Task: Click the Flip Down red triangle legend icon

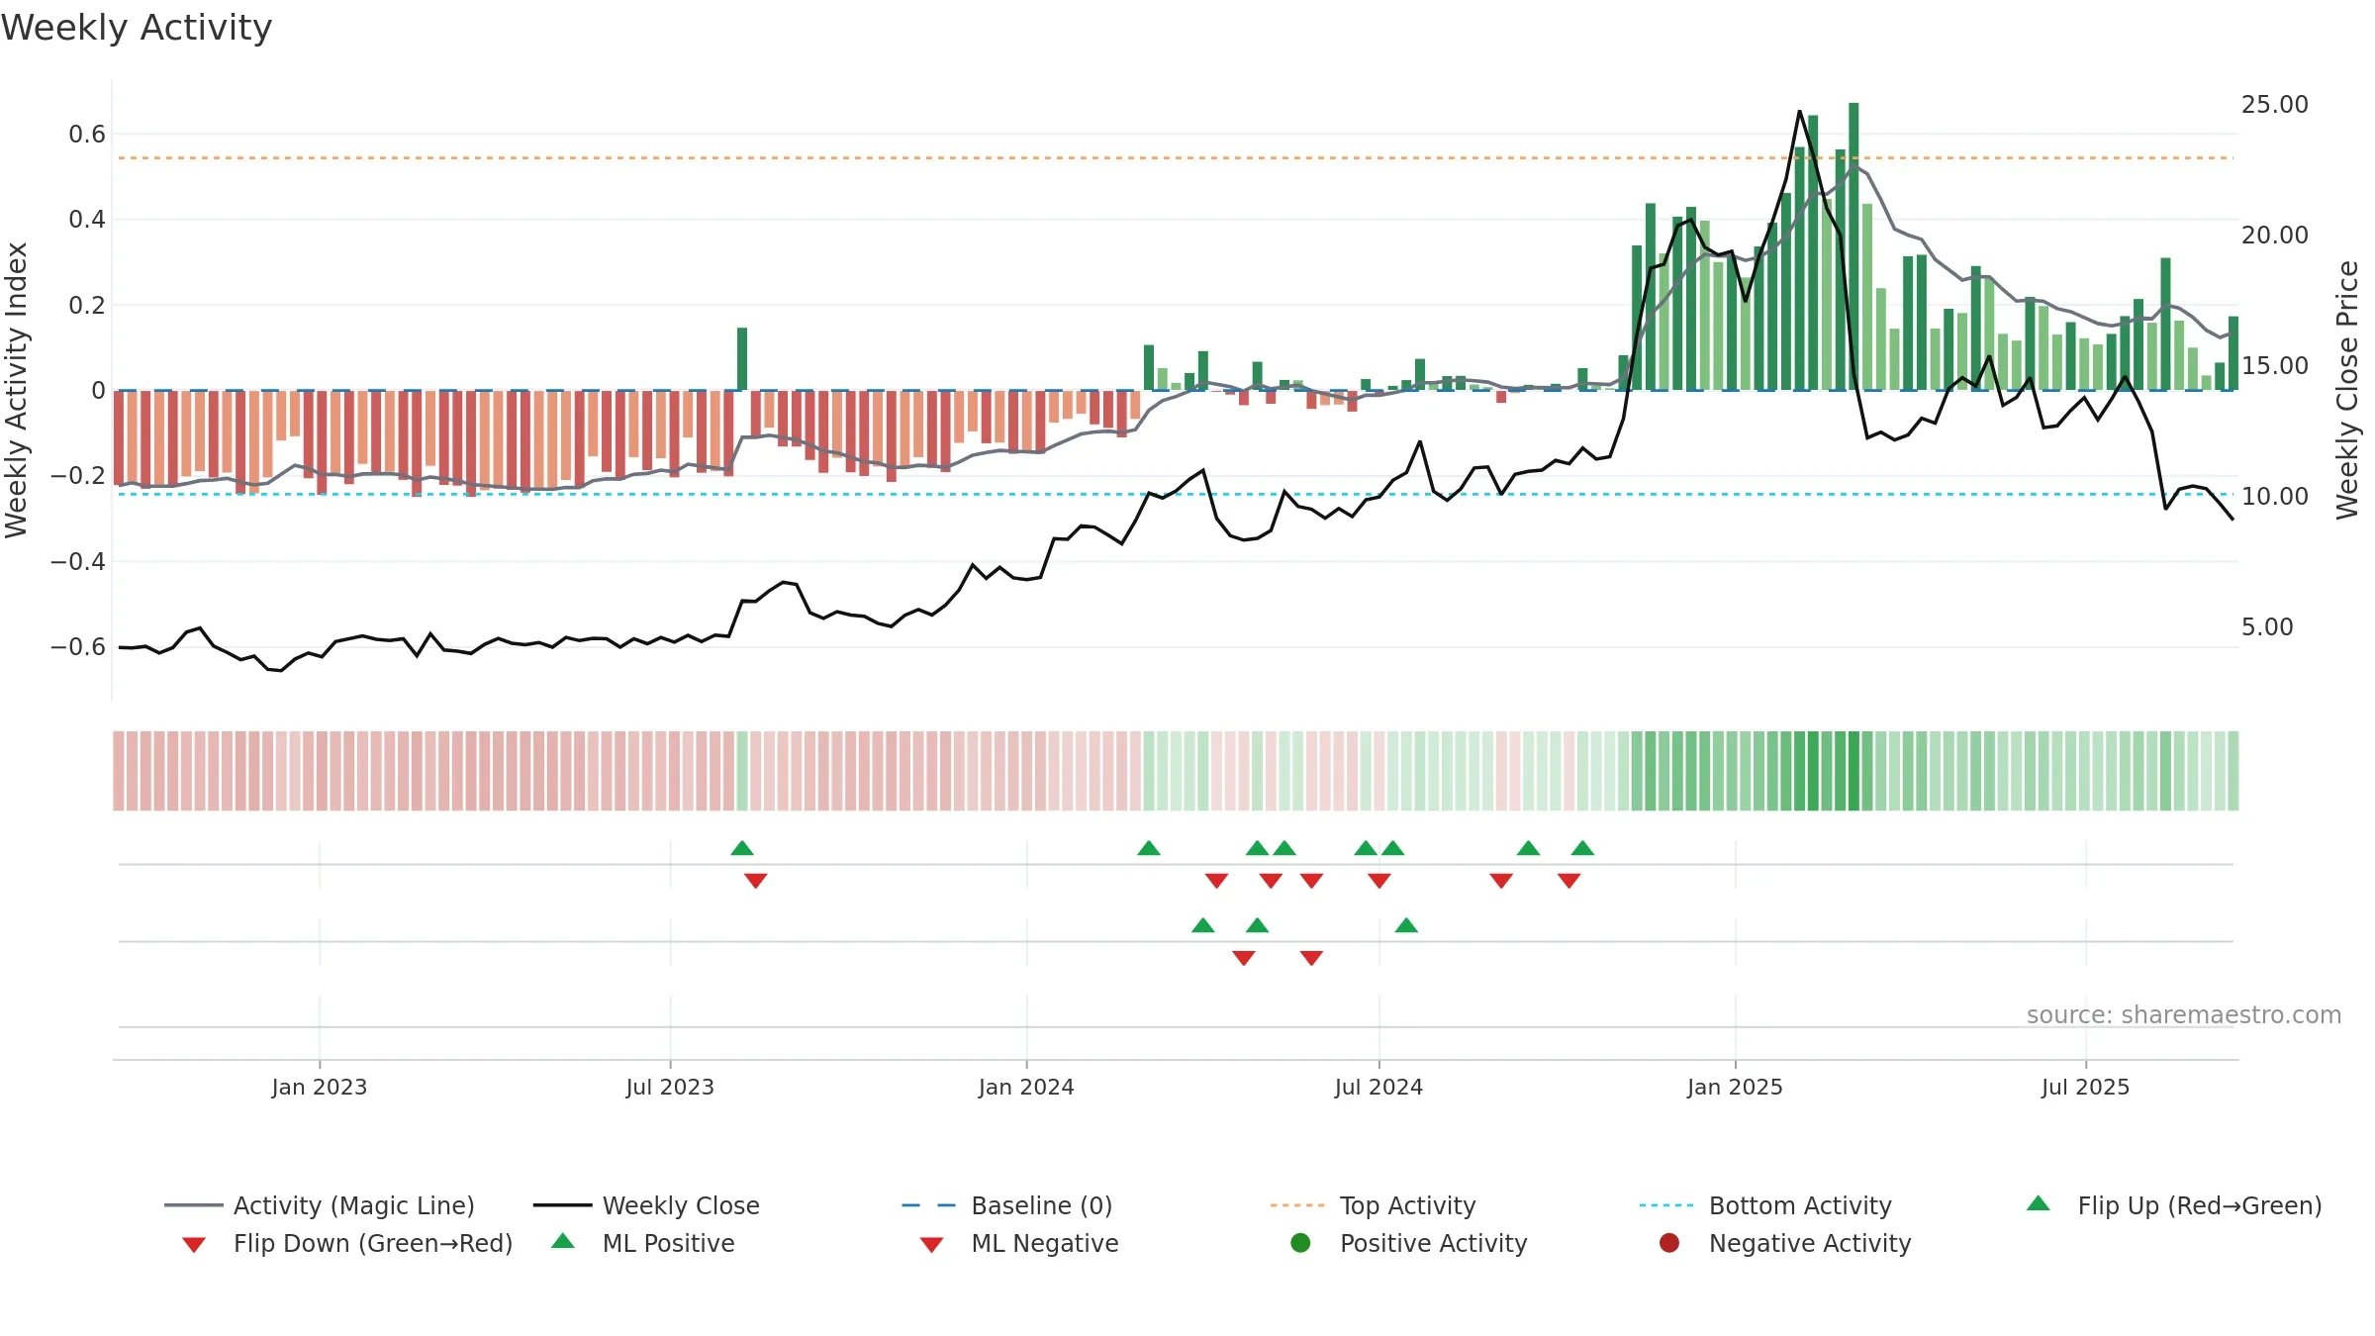Action: [x=194, y=1245]
